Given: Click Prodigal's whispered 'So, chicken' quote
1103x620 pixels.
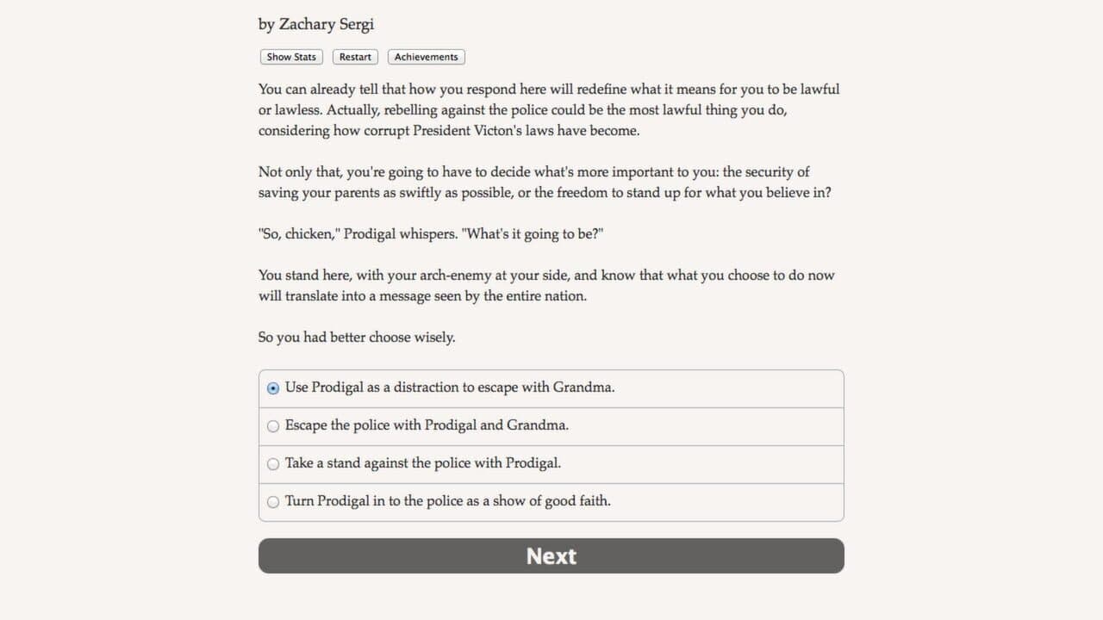Looking at the screenshot, I should (x=437, y=234).
